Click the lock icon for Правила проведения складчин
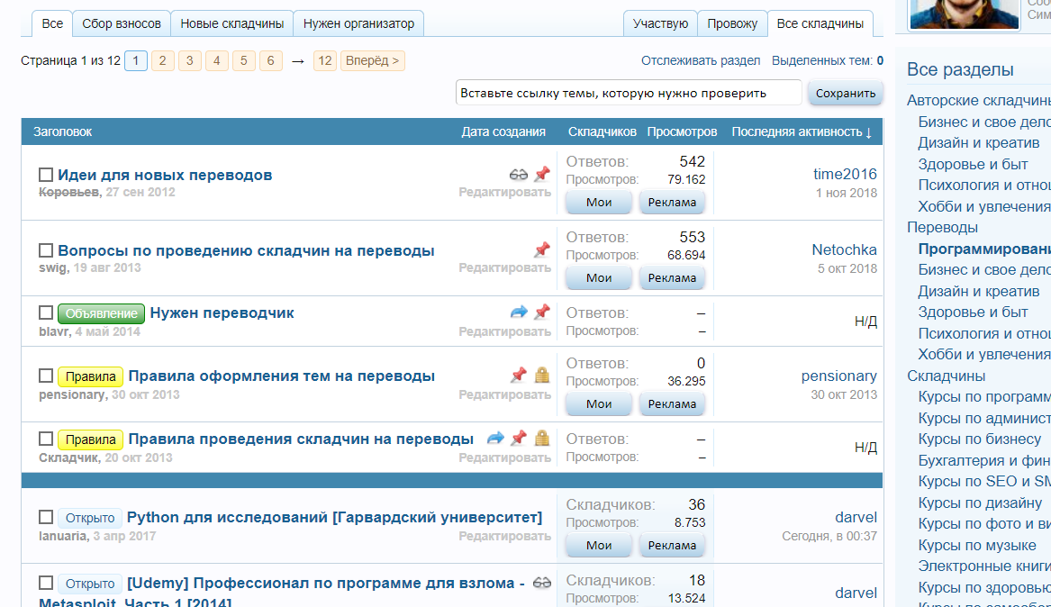Image resolution: width=1051 pixels, height=607 pixels. coord(541,439)
